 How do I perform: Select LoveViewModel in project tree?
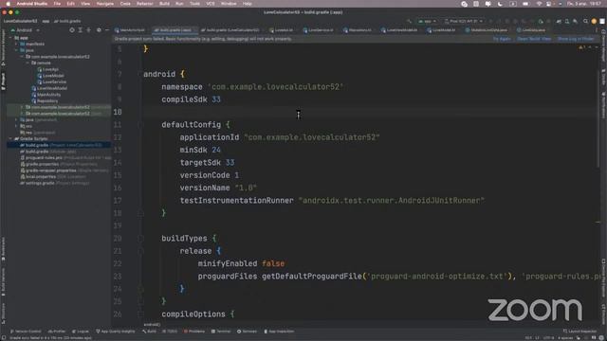(x=49, y=88)
